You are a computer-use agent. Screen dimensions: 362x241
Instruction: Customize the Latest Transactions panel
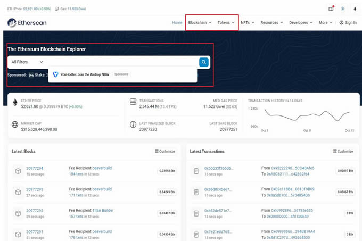point(342,152)
